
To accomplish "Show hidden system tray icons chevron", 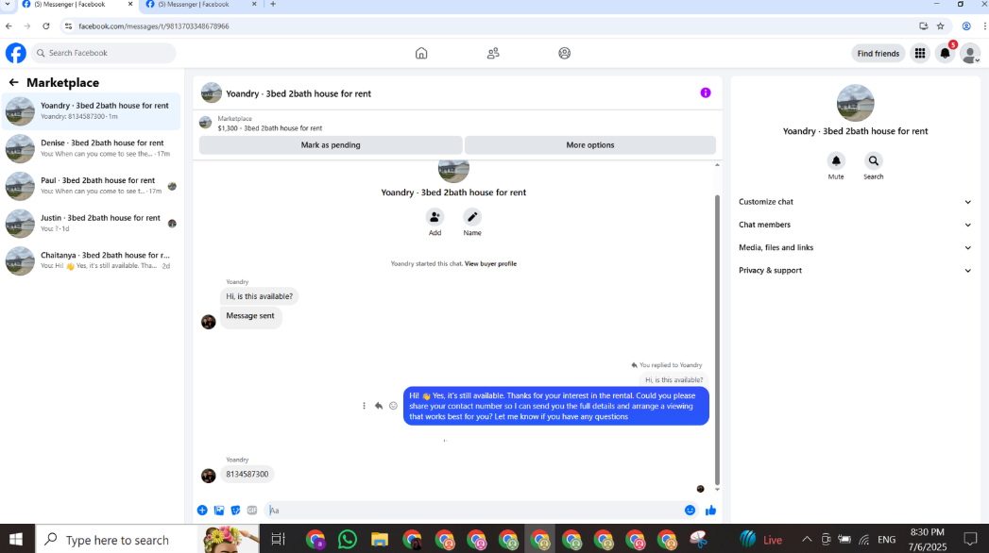I will [x=807, y=539].
